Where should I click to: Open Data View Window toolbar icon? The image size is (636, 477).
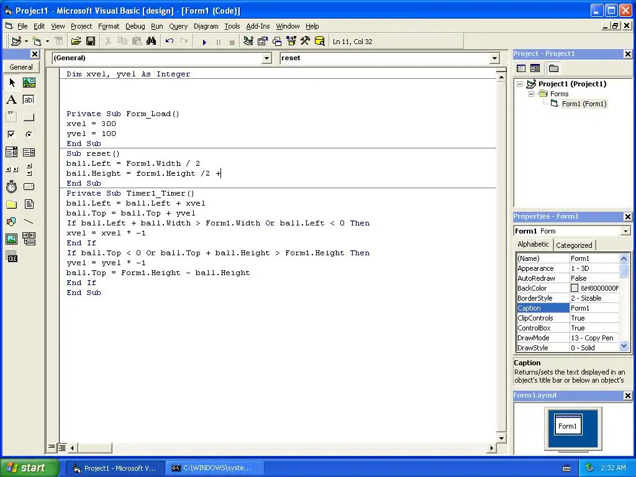pyautogui.click(x=320, y=41)
